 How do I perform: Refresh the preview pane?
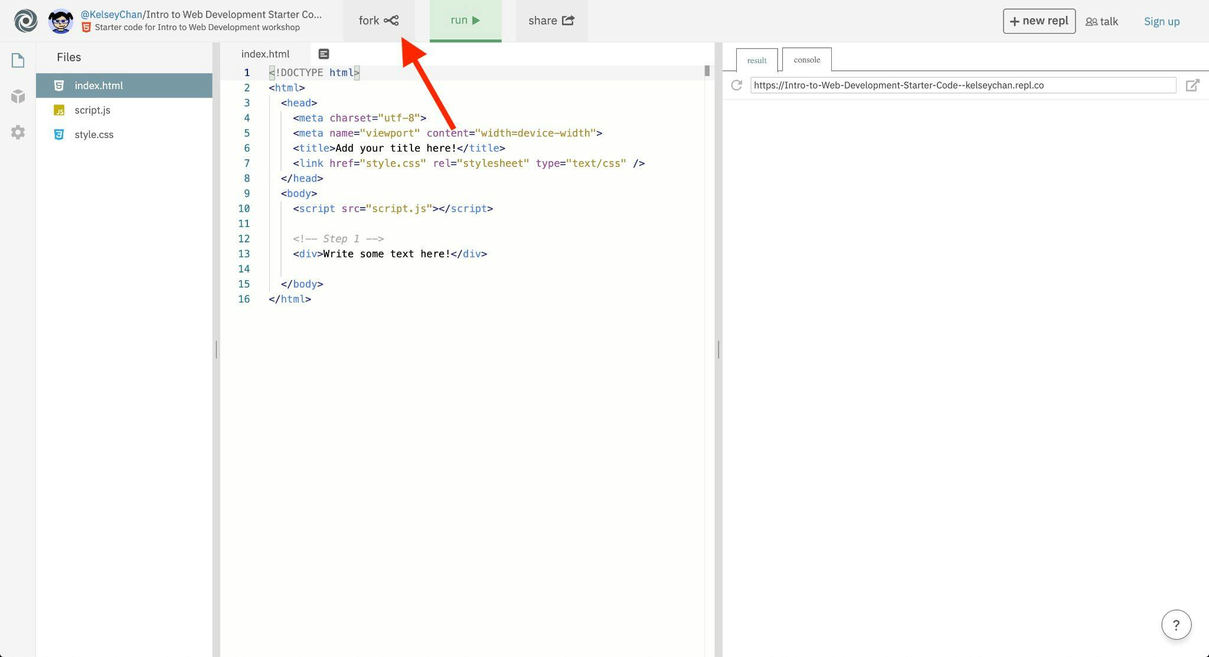(736, 85)
